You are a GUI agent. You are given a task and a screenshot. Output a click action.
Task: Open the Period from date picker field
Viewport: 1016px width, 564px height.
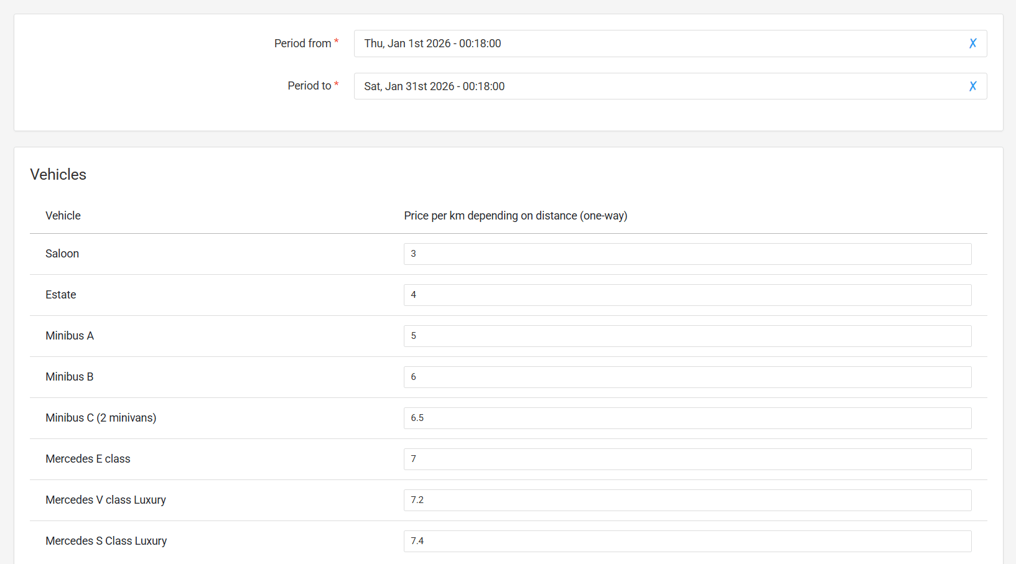pyautogui.click(x=653, y=44)
